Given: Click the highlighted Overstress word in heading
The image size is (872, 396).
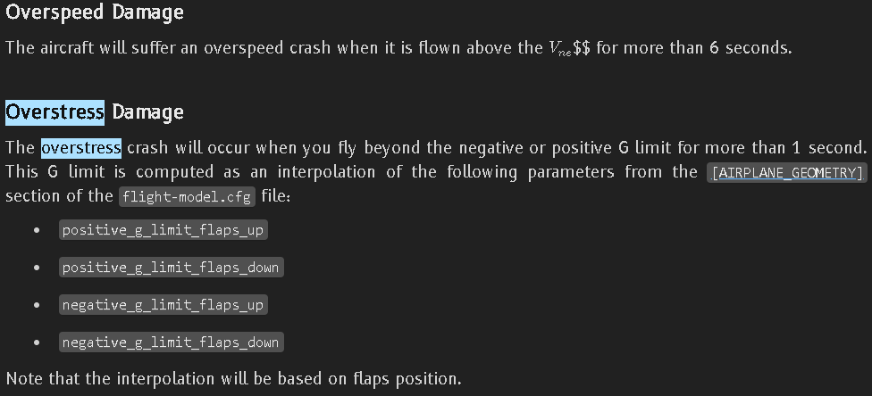Looking at the screenshot, I should [x=55, y=112].
